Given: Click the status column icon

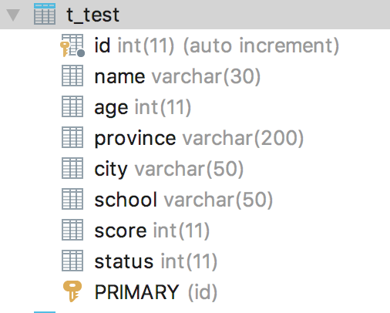Looking at the screenshot, I should (72, 261).
